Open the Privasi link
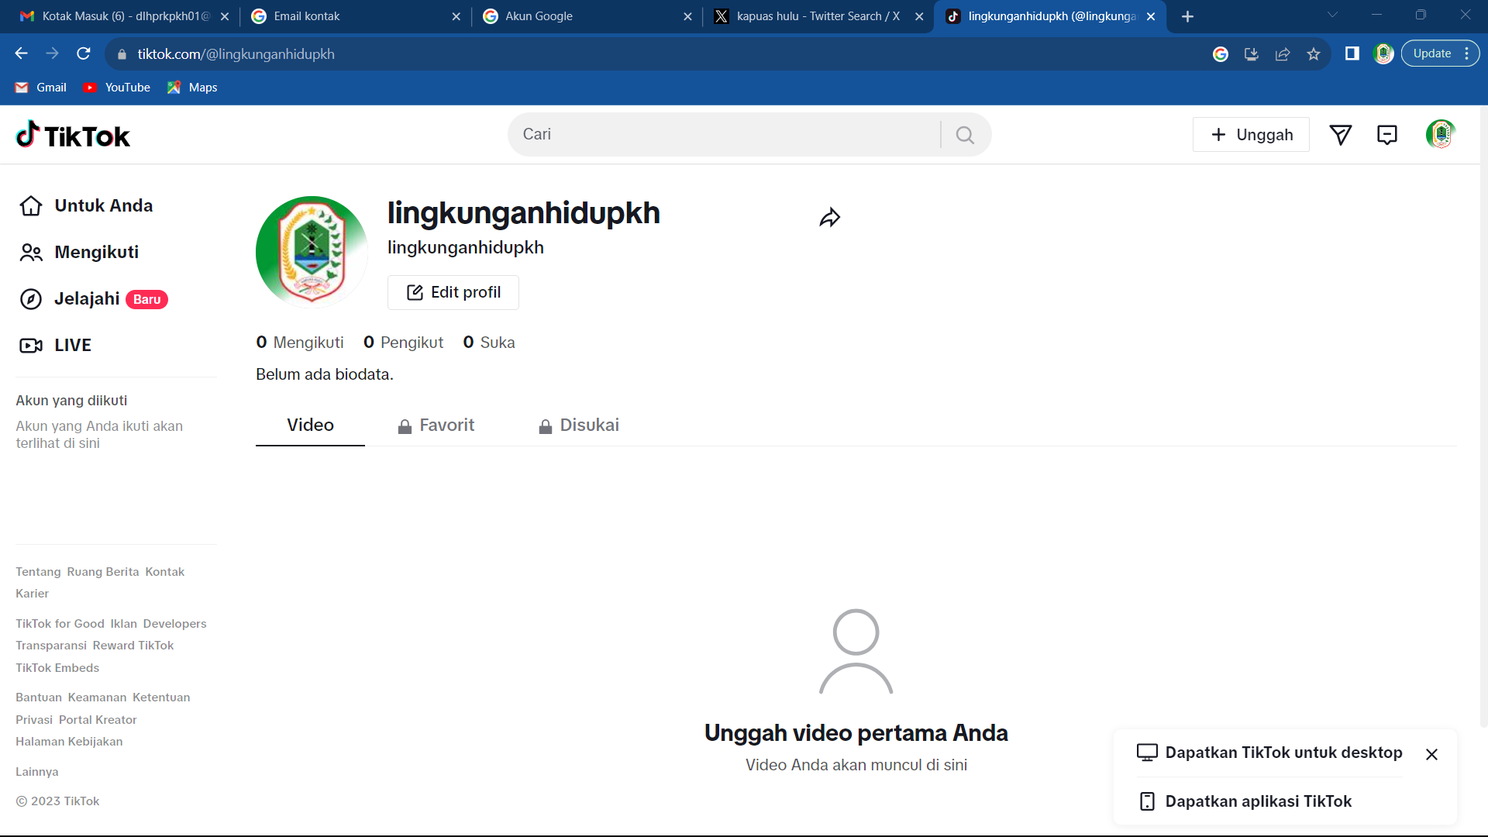1488x837 pixels. pyautogui.click(x=34, y=720)
